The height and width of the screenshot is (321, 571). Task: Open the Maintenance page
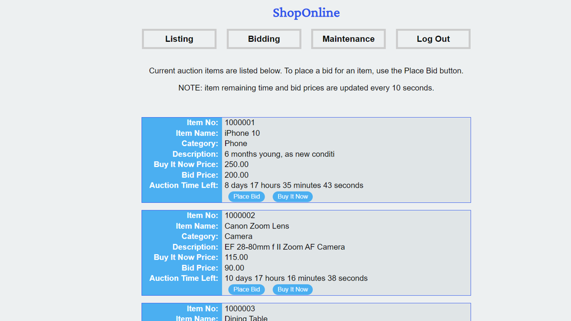click(x=348, y=39)
